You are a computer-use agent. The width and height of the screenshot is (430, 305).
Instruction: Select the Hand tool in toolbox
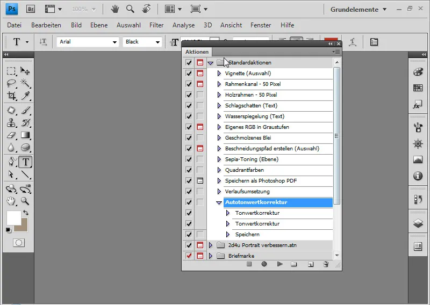[11, 201]
